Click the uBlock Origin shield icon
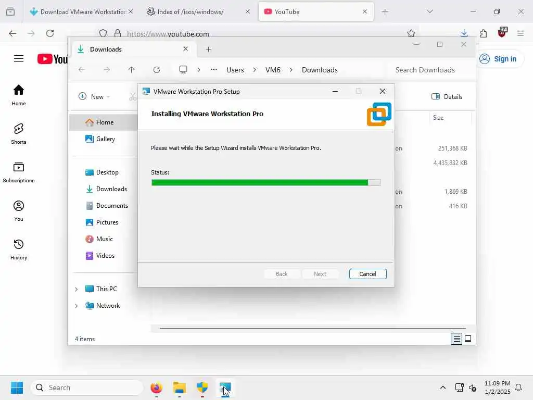533x400 pixels. point(502,33)
